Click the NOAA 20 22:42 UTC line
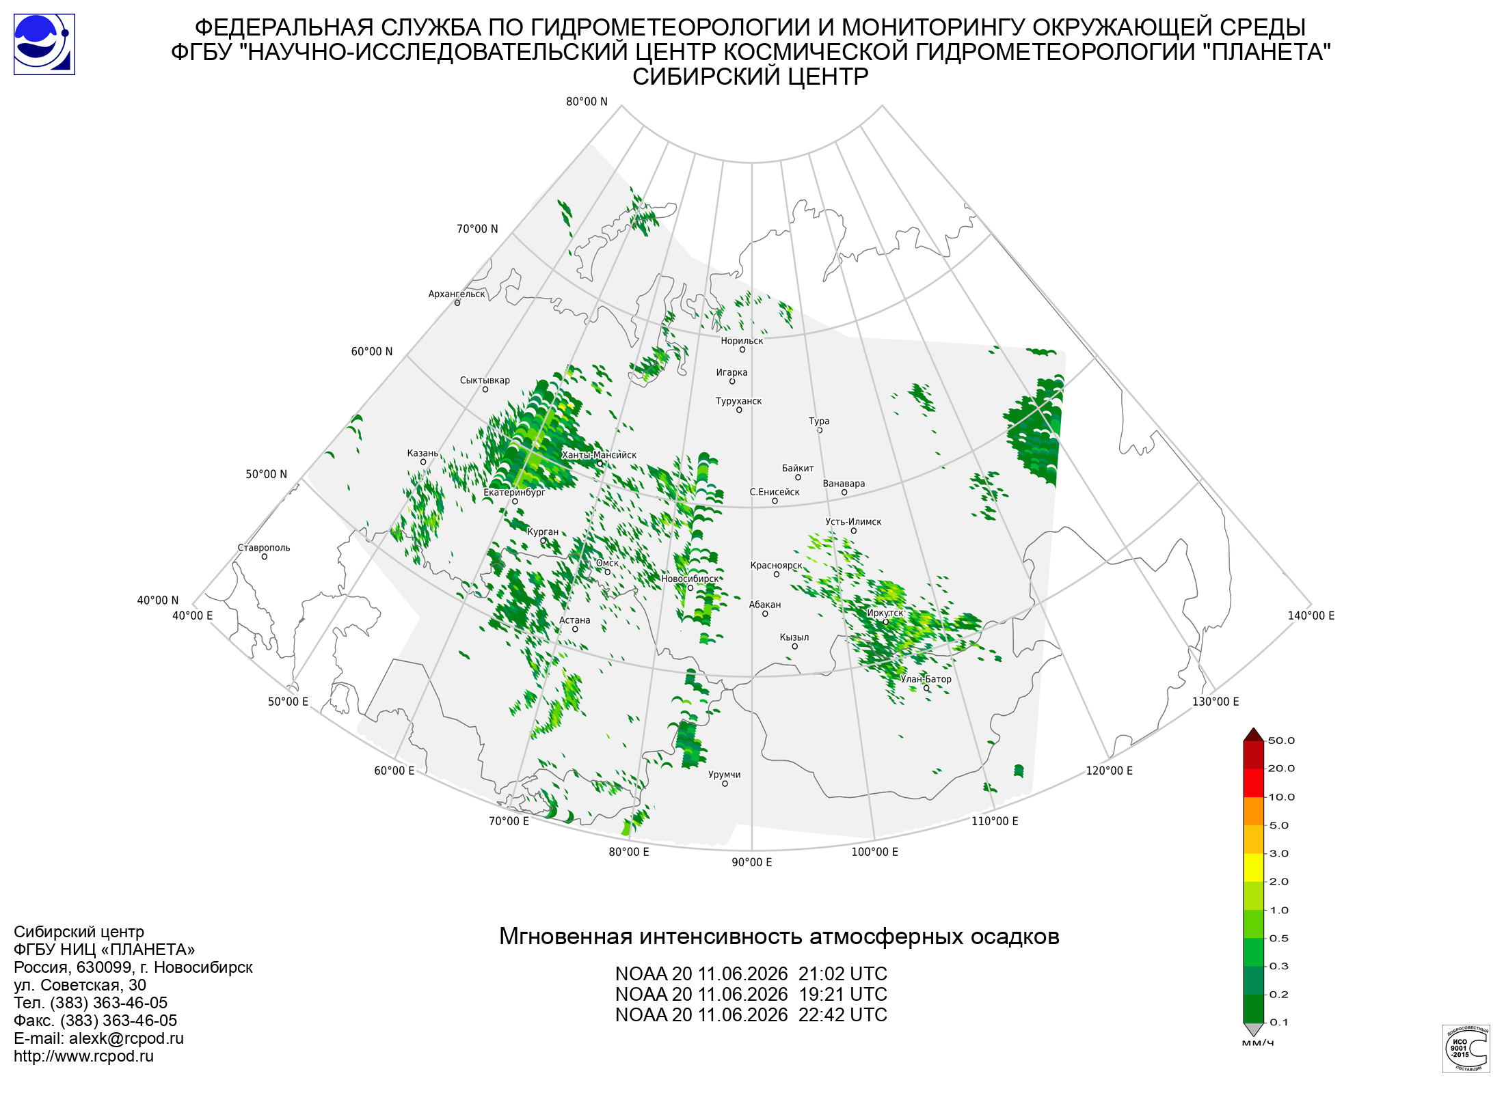 pos(751,1014)
